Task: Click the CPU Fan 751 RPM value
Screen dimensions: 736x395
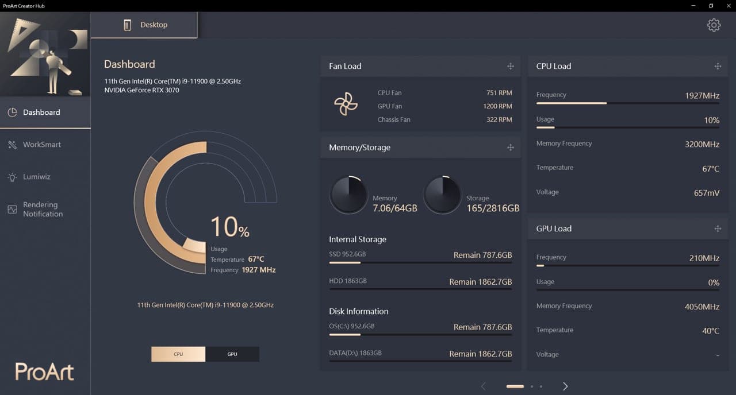Action: [x=499, y=93]
